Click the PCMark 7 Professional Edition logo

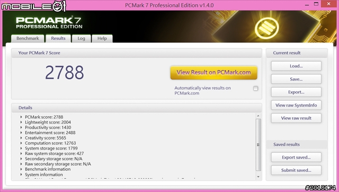pos(49,22)
